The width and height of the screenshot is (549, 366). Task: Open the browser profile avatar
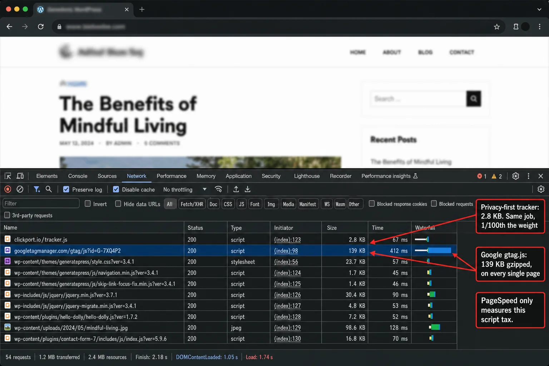coord(525,26)
